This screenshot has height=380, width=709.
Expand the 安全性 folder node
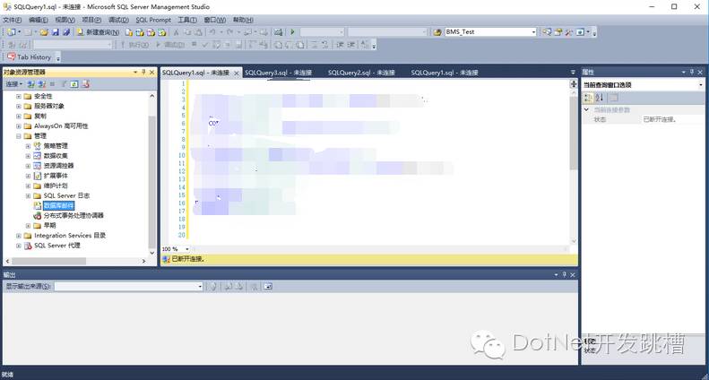click(x=19, y=97)
